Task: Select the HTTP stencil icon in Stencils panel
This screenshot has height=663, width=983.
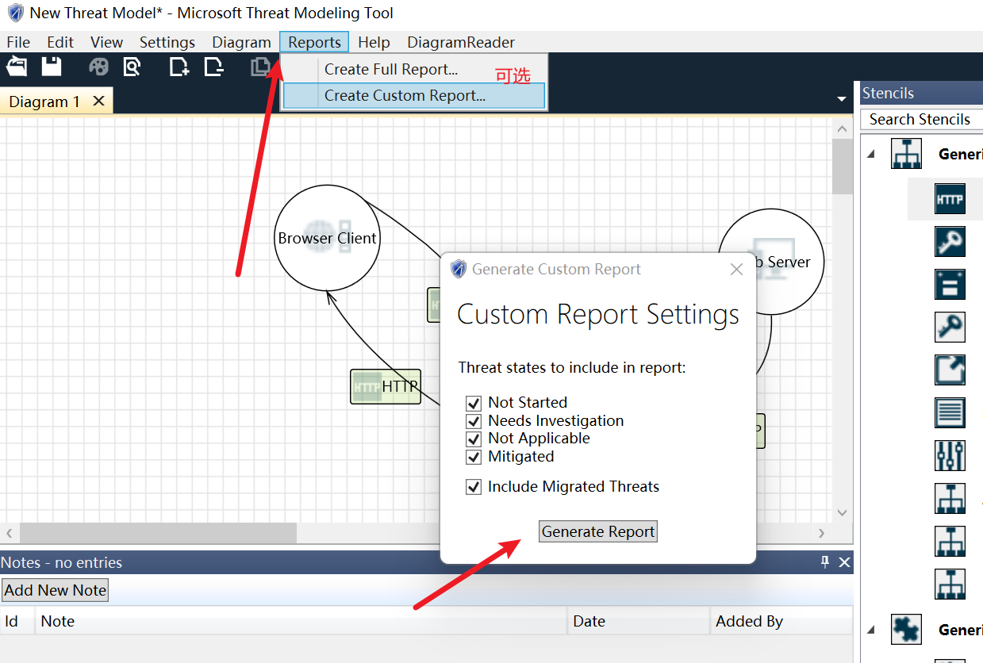Action: click(950, 199)
